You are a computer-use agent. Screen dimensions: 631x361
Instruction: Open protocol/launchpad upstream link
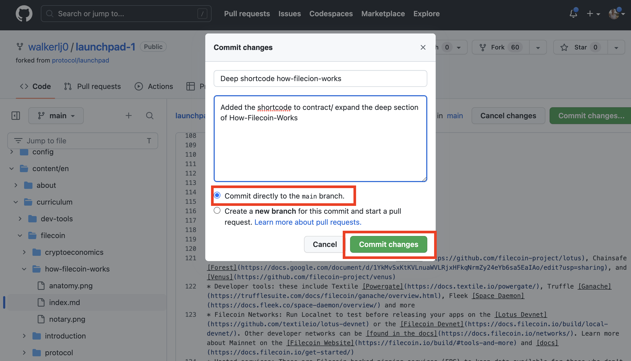click(80, 60)
